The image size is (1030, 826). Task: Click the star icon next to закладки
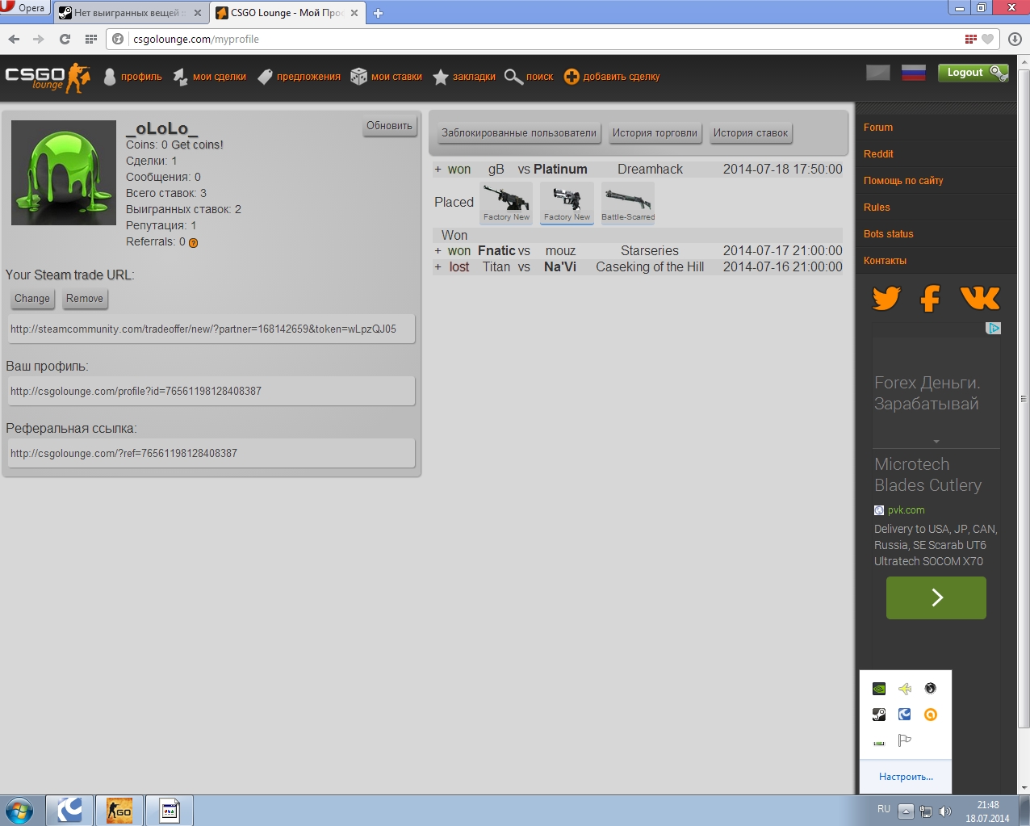pyautogui.click(x=441, y=77)
